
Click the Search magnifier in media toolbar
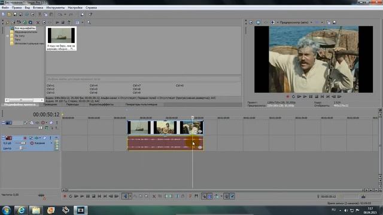tap(89, 23)
